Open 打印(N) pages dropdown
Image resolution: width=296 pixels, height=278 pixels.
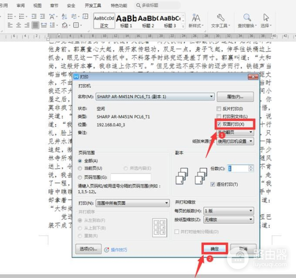pos(133,203)
